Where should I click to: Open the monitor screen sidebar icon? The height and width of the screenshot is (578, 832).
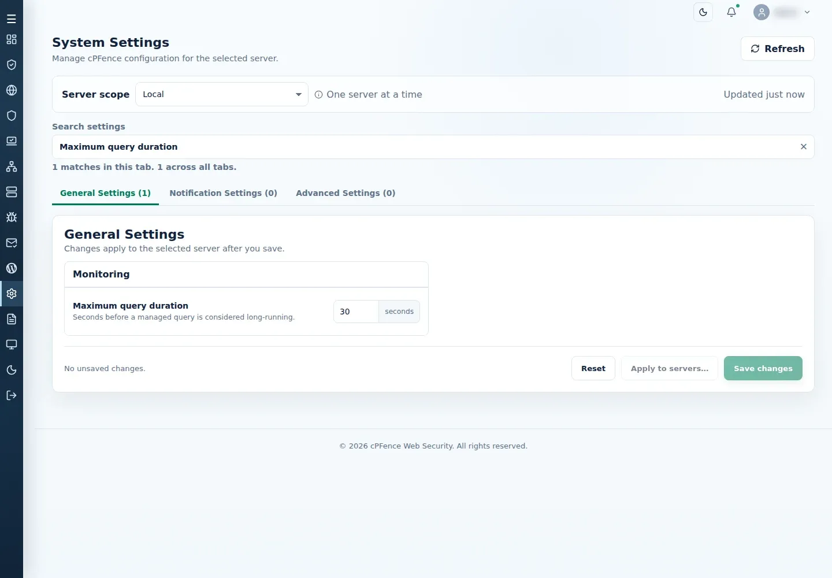(12, 344)
